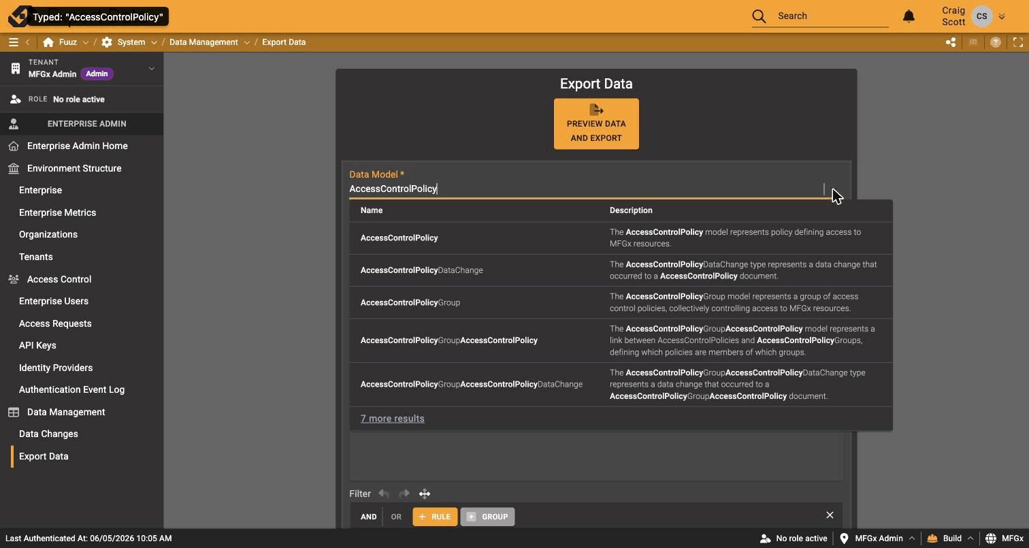Open Enterprise Admin Home page

click(x=77, y=146)
